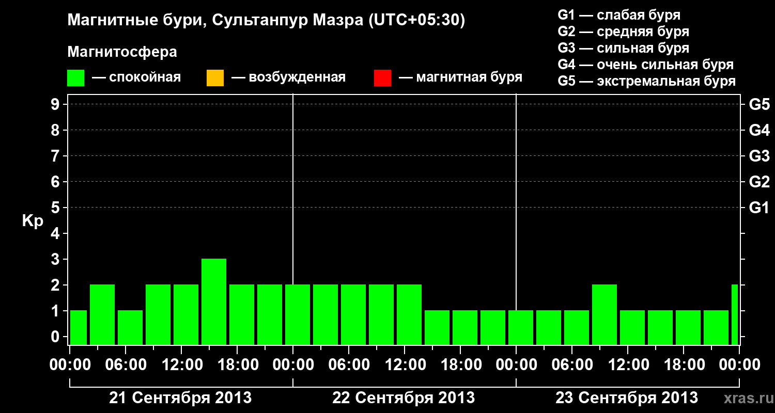Click the Kp 2 bar near 09:00 on 23 Сентября
Viewport: 775px width, 413px height.
coord(605,314)
